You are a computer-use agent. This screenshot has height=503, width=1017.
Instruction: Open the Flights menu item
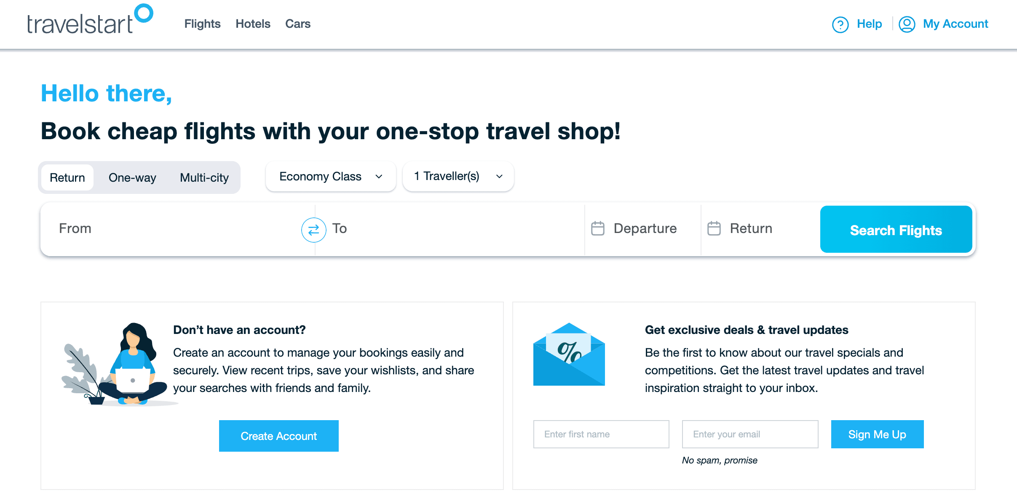tap(203, 24)
